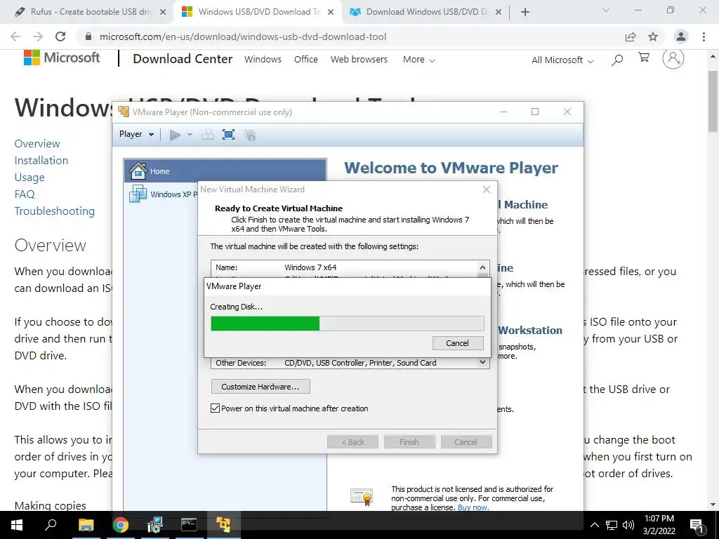Open File Explorer from the taskbar
The image size is (719, 539).
pyautogui.click(x=86, y=525)
